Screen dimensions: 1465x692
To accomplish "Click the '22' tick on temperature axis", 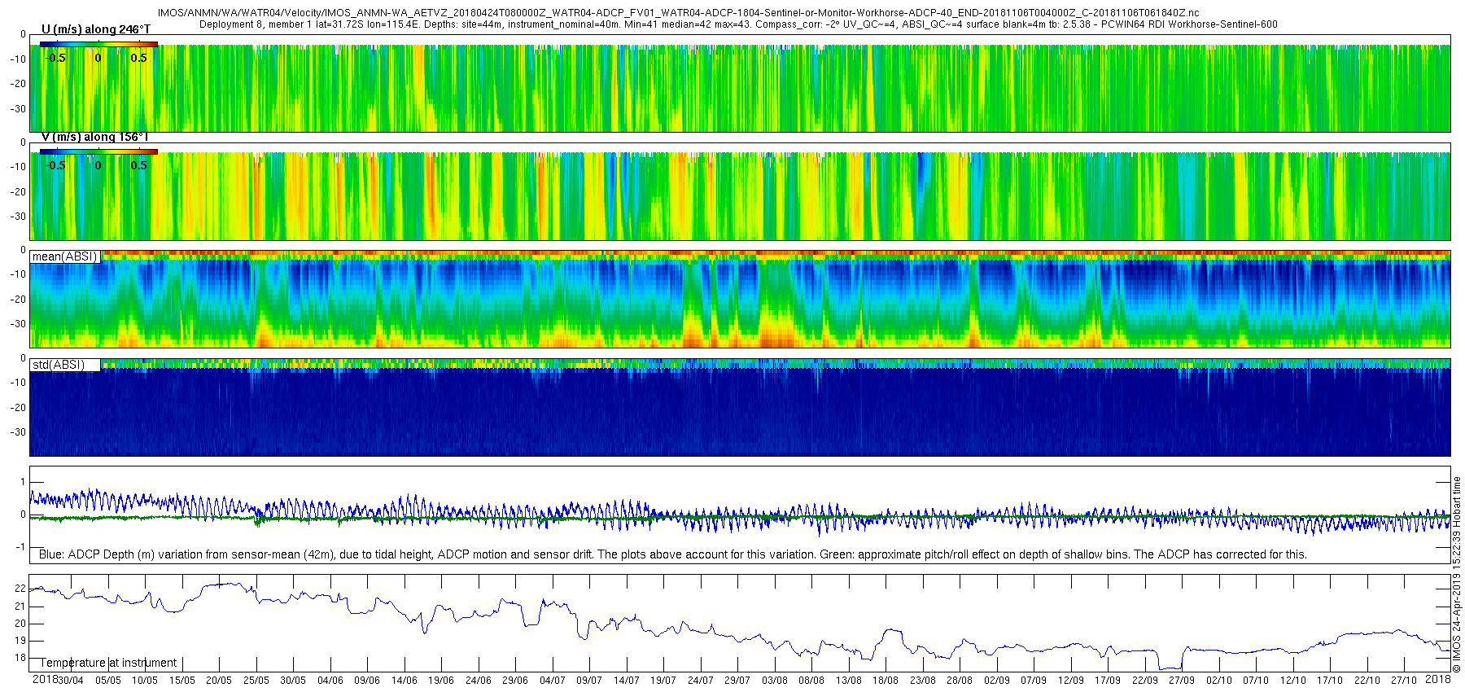I will pos(21,589).
